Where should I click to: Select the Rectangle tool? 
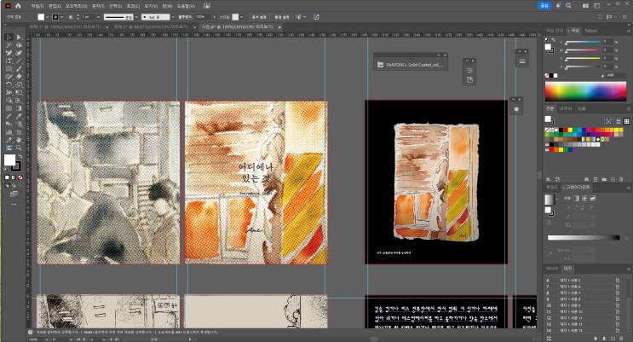(9, 69)
